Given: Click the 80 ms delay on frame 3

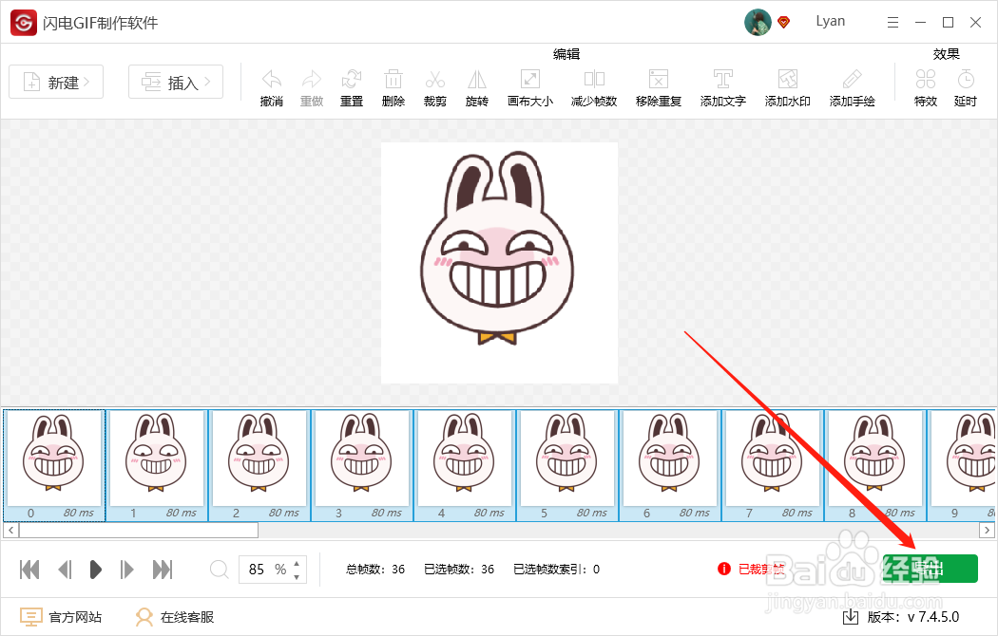Looking at the screenshot, I should tap(386, 513).
